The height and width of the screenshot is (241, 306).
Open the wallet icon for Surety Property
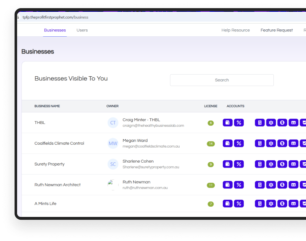click(x=228, y=164)
